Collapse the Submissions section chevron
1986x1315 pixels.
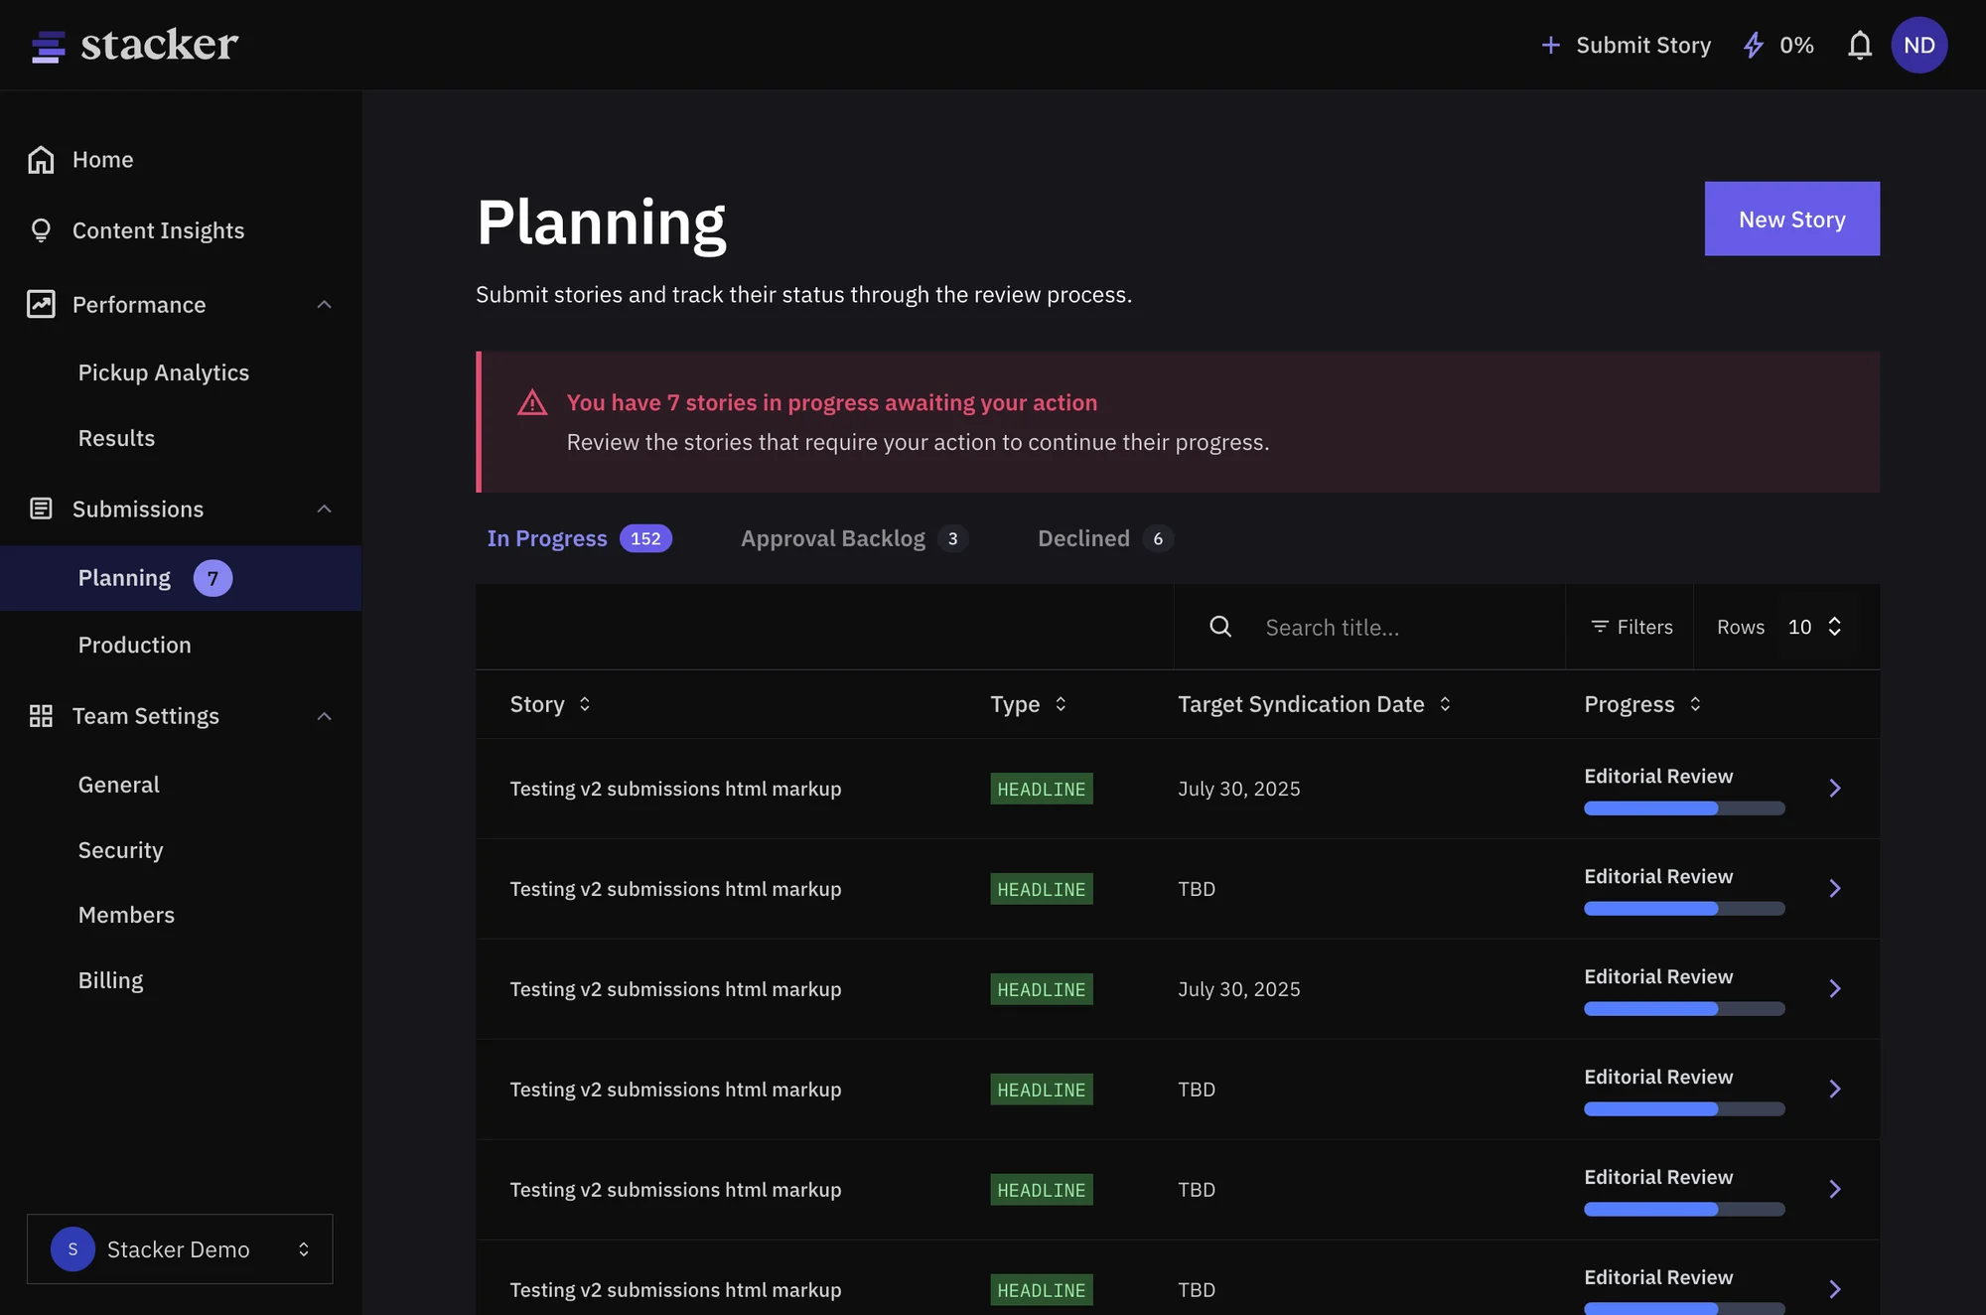(324, 510)
